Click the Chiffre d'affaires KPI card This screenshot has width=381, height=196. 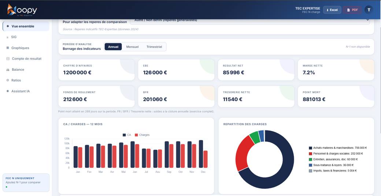click(x=96, y=70)
